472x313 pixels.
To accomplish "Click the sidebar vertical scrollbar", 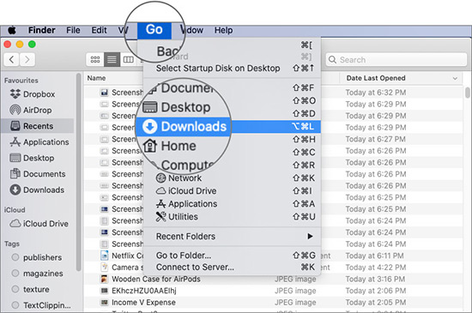I will (79, 172).
